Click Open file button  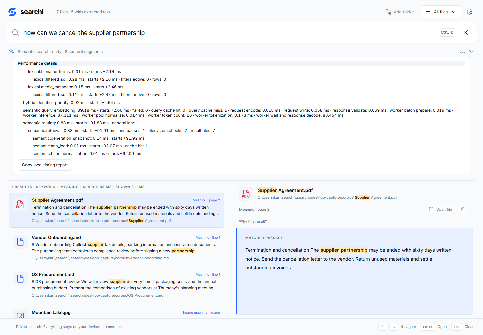(x=440, y=209)
